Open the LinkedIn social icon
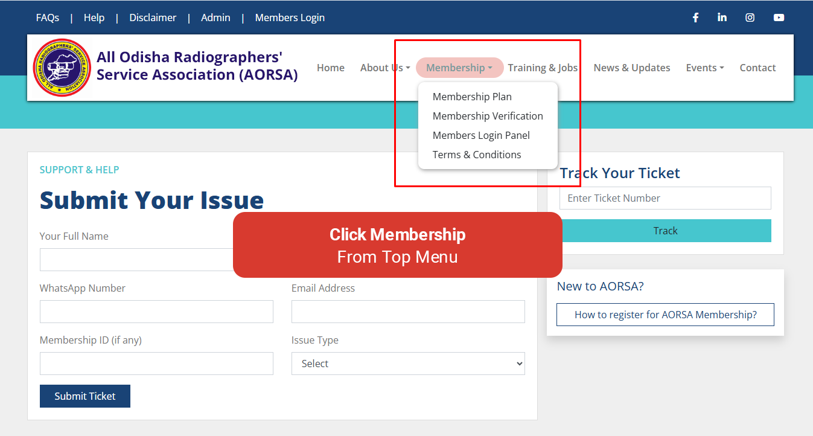Image resolution: width=813 pixels, height=436 pixels. pos(722,18)
